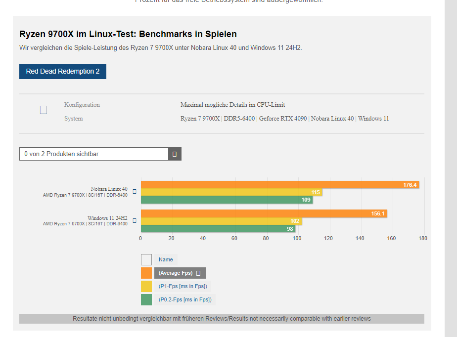Click the 'Nobara Linux 40' row label
Viewport: 457px width, 337px height.
click(109, 189)
